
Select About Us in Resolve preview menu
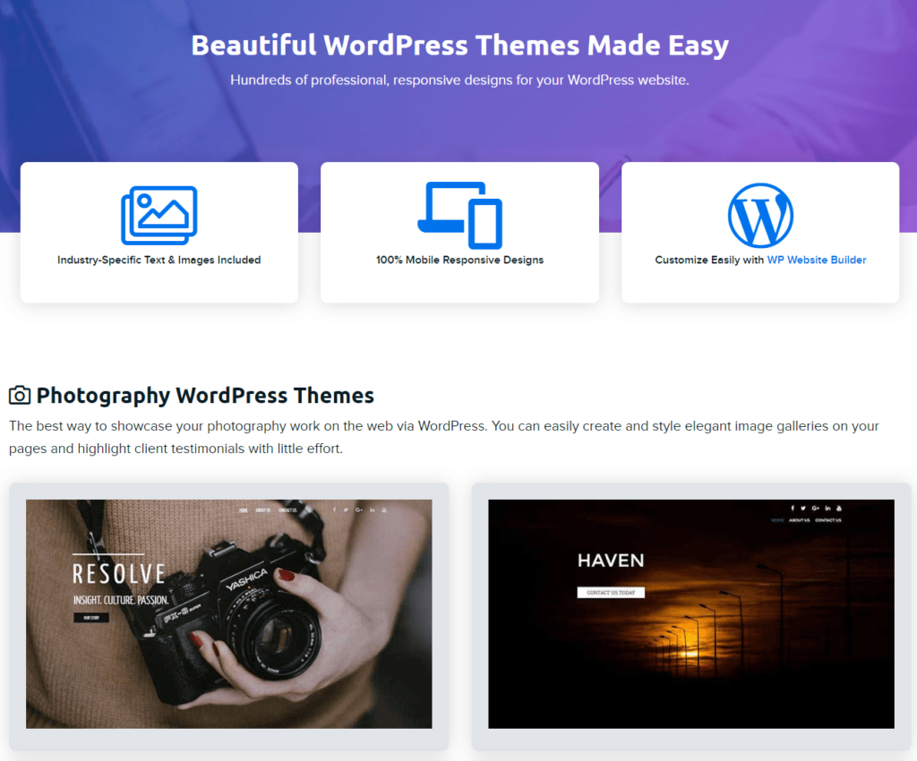coord(262,510)
